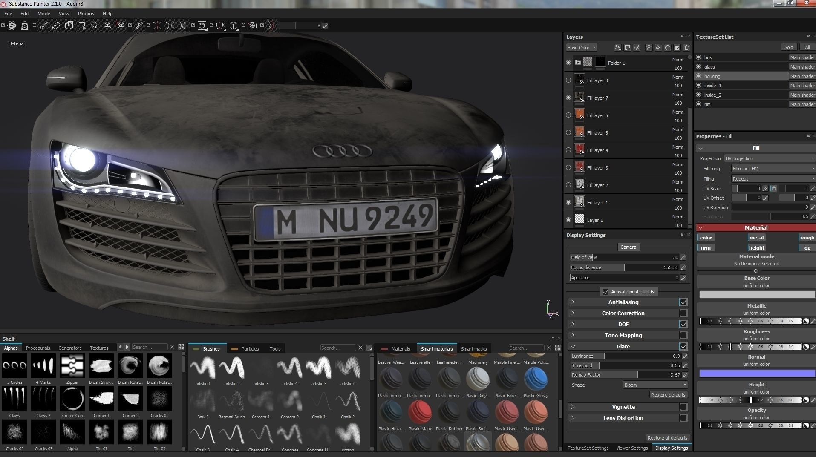Switch to the TextureSet Settings tab

588,448
